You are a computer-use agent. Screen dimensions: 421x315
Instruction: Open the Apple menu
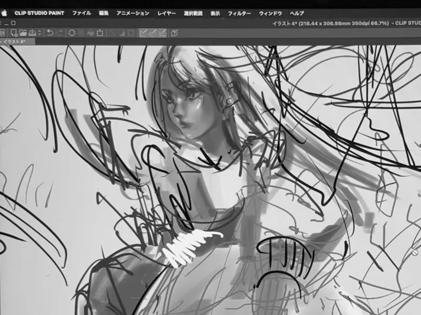pyautogui.click(x=4, y=13)
